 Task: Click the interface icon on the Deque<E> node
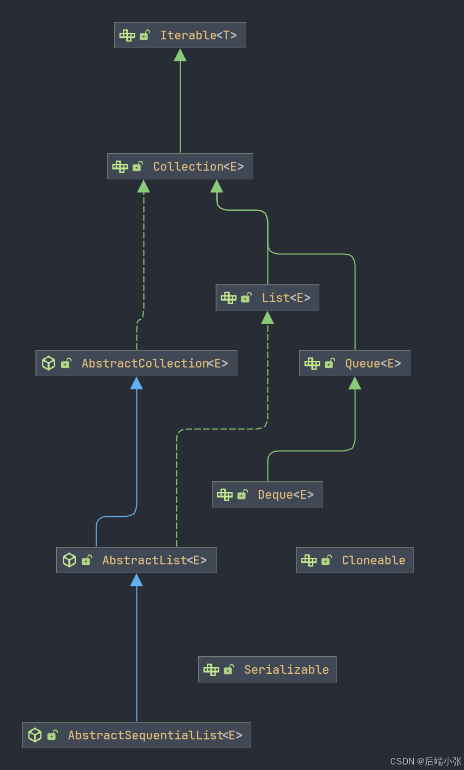pyautogui.click(x=225, y=494)
